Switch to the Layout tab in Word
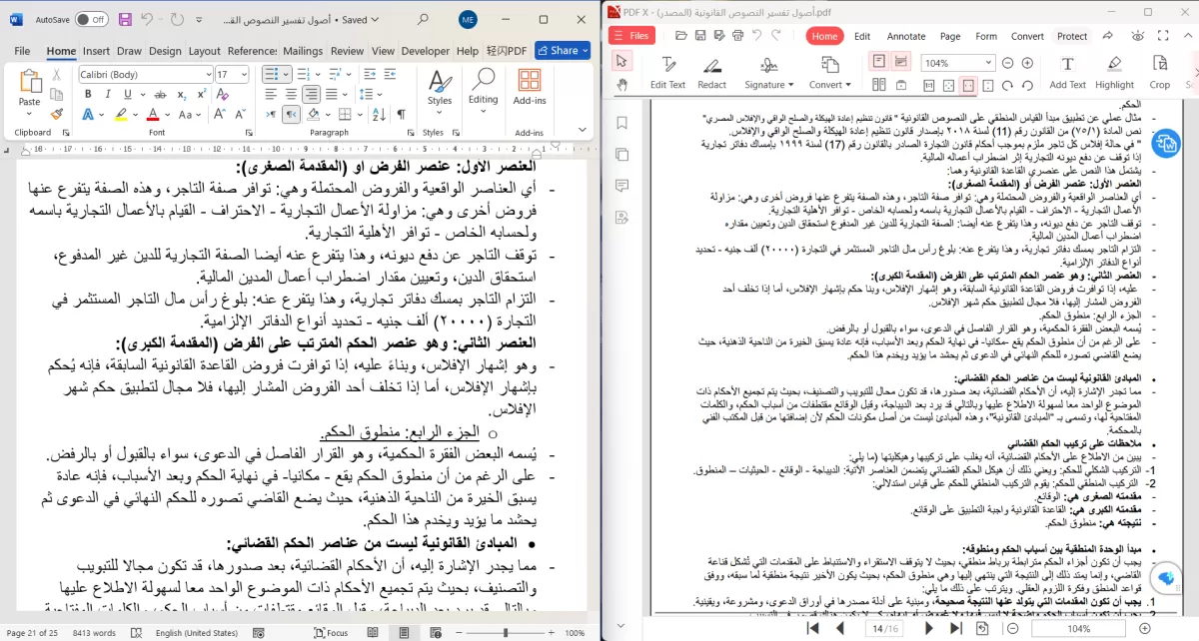Screen dimensions: 1199x641 pos(205,51)
